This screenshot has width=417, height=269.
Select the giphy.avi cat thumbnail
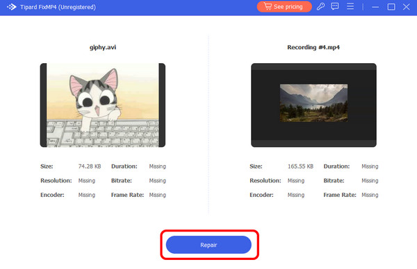103,105
